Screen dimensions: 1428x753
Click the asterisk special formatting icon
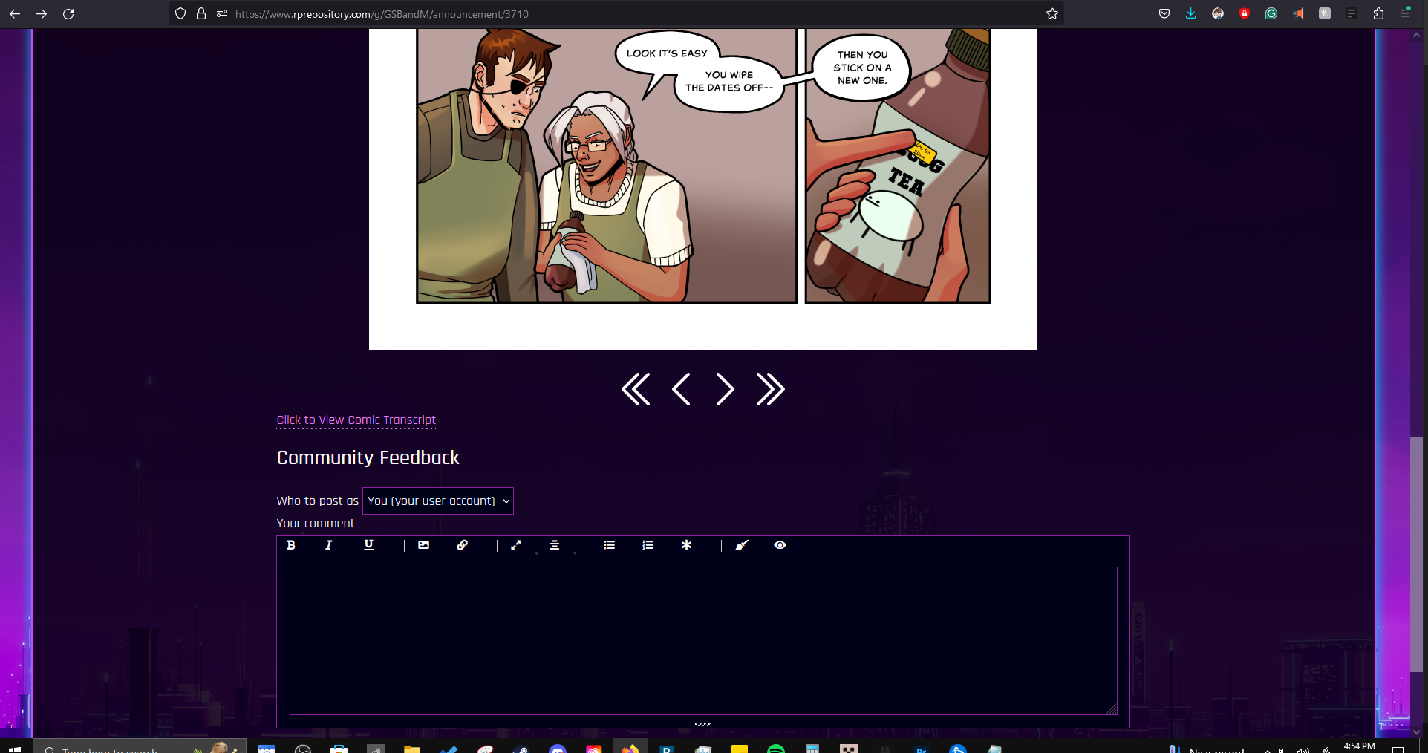pos(687,545)
